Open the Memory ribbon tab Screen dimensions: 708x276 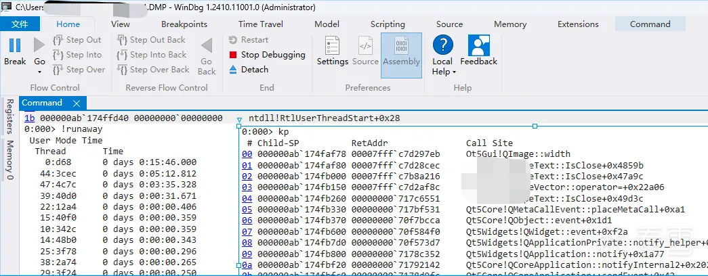coord(510,24)
